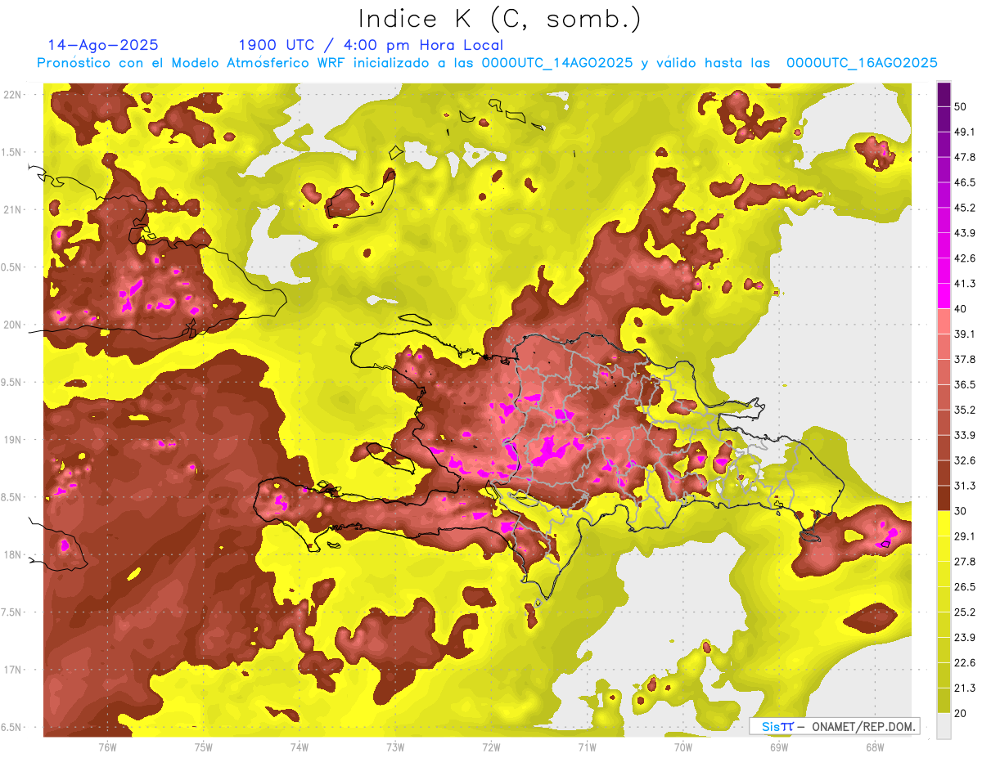Click the color bar value '35.2'
The width and height of the screenshot is (982, 758).
tap(965, 410)
